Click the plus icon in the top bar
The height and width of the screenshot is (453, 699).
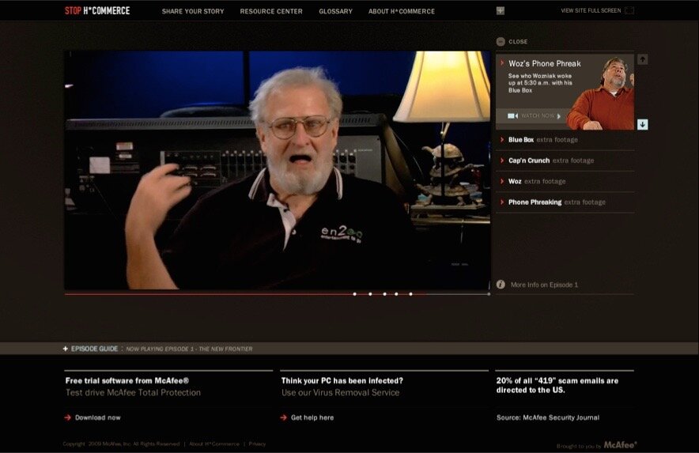(x=501, y=11)
